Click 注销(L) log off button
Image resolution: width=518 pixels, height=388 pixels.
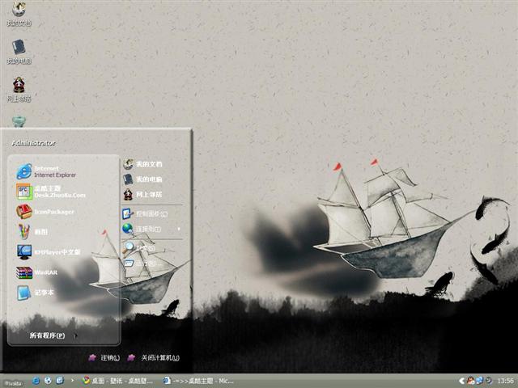pyautogui.click(x=104, y=357)
